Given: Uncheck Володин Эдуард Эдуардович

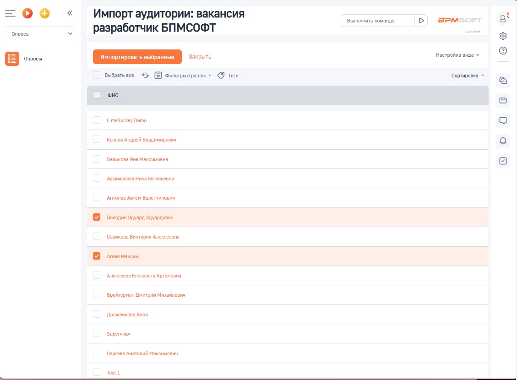Looking at the screenshot, I should [x=97, y=217].
